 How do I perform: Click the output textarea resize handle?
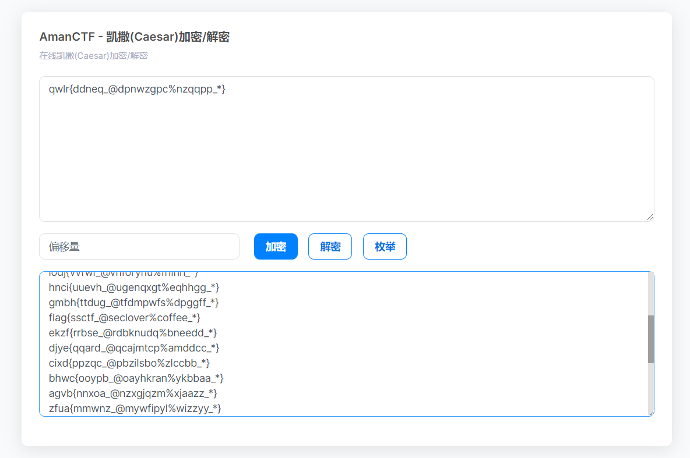click(x=650, y=412)
